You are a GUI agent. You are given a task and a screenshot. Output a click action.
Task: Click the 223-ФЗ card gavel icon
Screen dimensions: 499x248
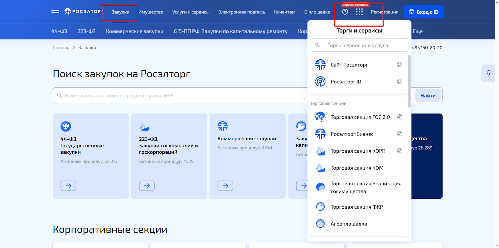tap(144, 126)
